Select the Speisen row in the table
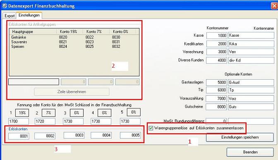Image resolution: width=278 pixels, height=160 pixels. tap(74, 47)
